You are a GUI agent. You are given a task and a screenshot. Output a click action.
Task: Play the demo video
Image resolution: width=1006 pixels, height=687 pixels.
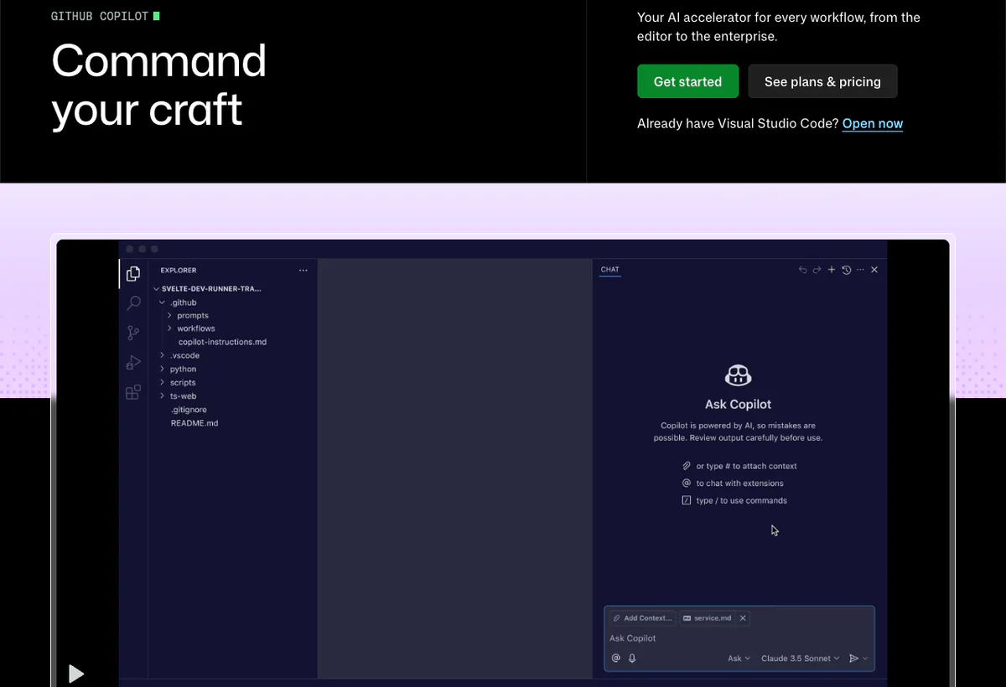click(76, 674)
